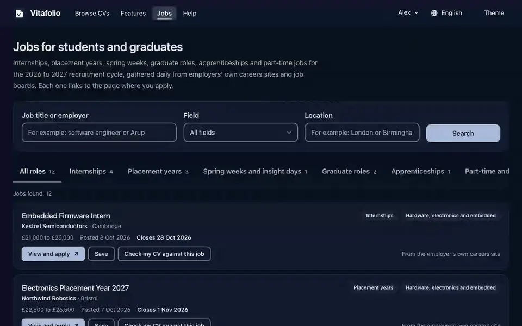The image size is (522, 326).
Task: Click the Jobs for students and graduates heading
Action: point(98,47)
